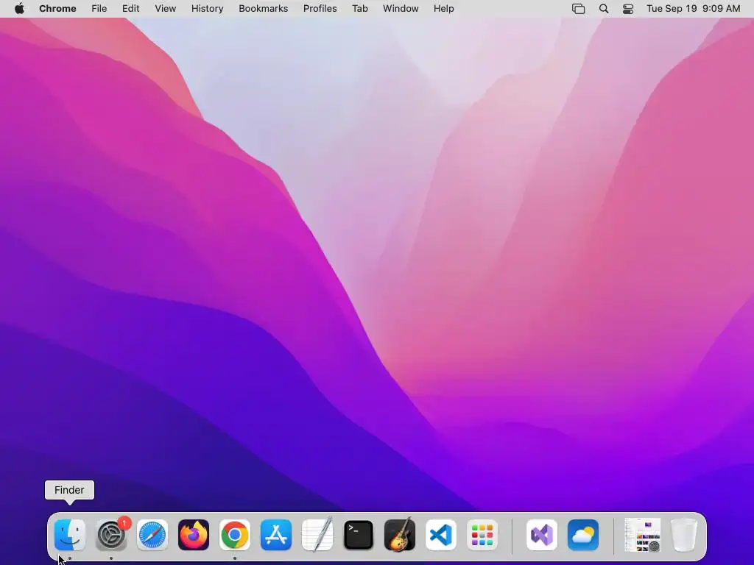
Task: Open the Apple menu
Action: pos(19,9)
